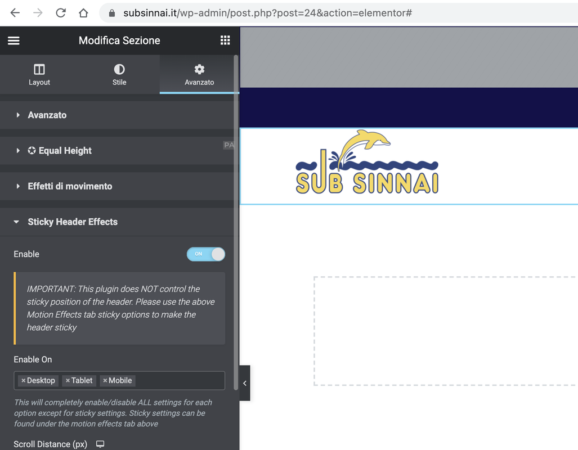Click the PA badge on Equal Height
This screenshot has width=578, height=450.
228,145
